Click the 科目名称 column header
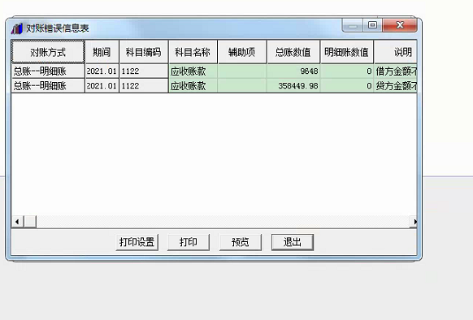473x320 pixels. tap(193, 52)
